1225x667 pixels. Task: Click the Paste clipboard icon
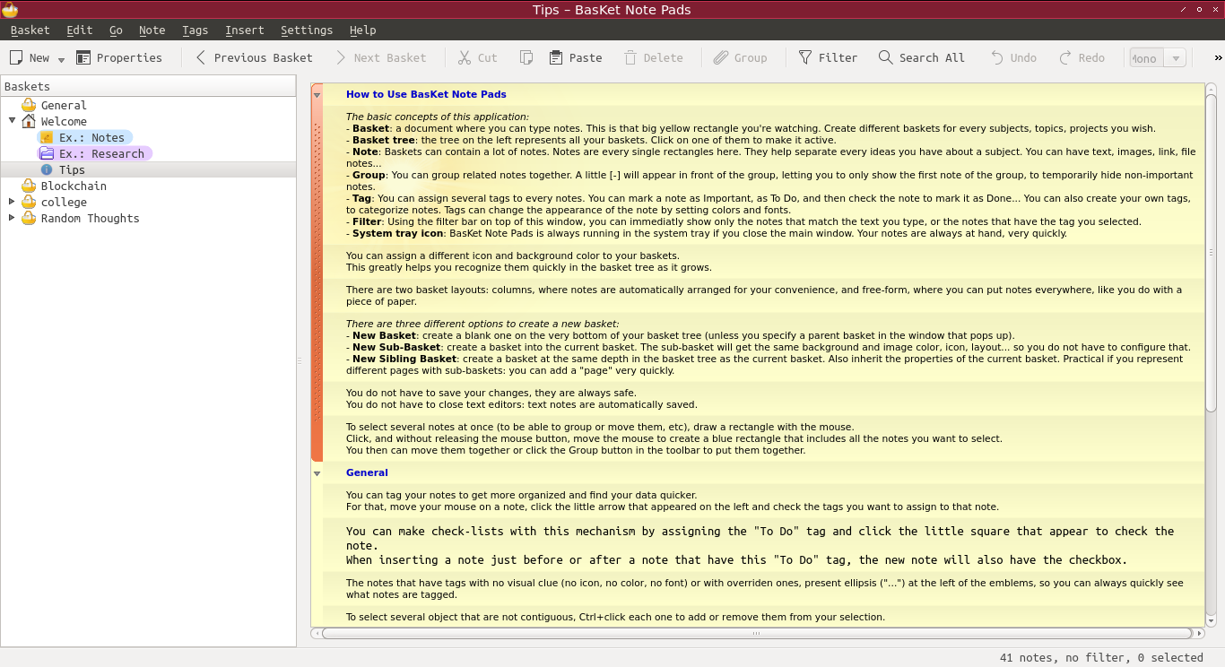[556, 57]
